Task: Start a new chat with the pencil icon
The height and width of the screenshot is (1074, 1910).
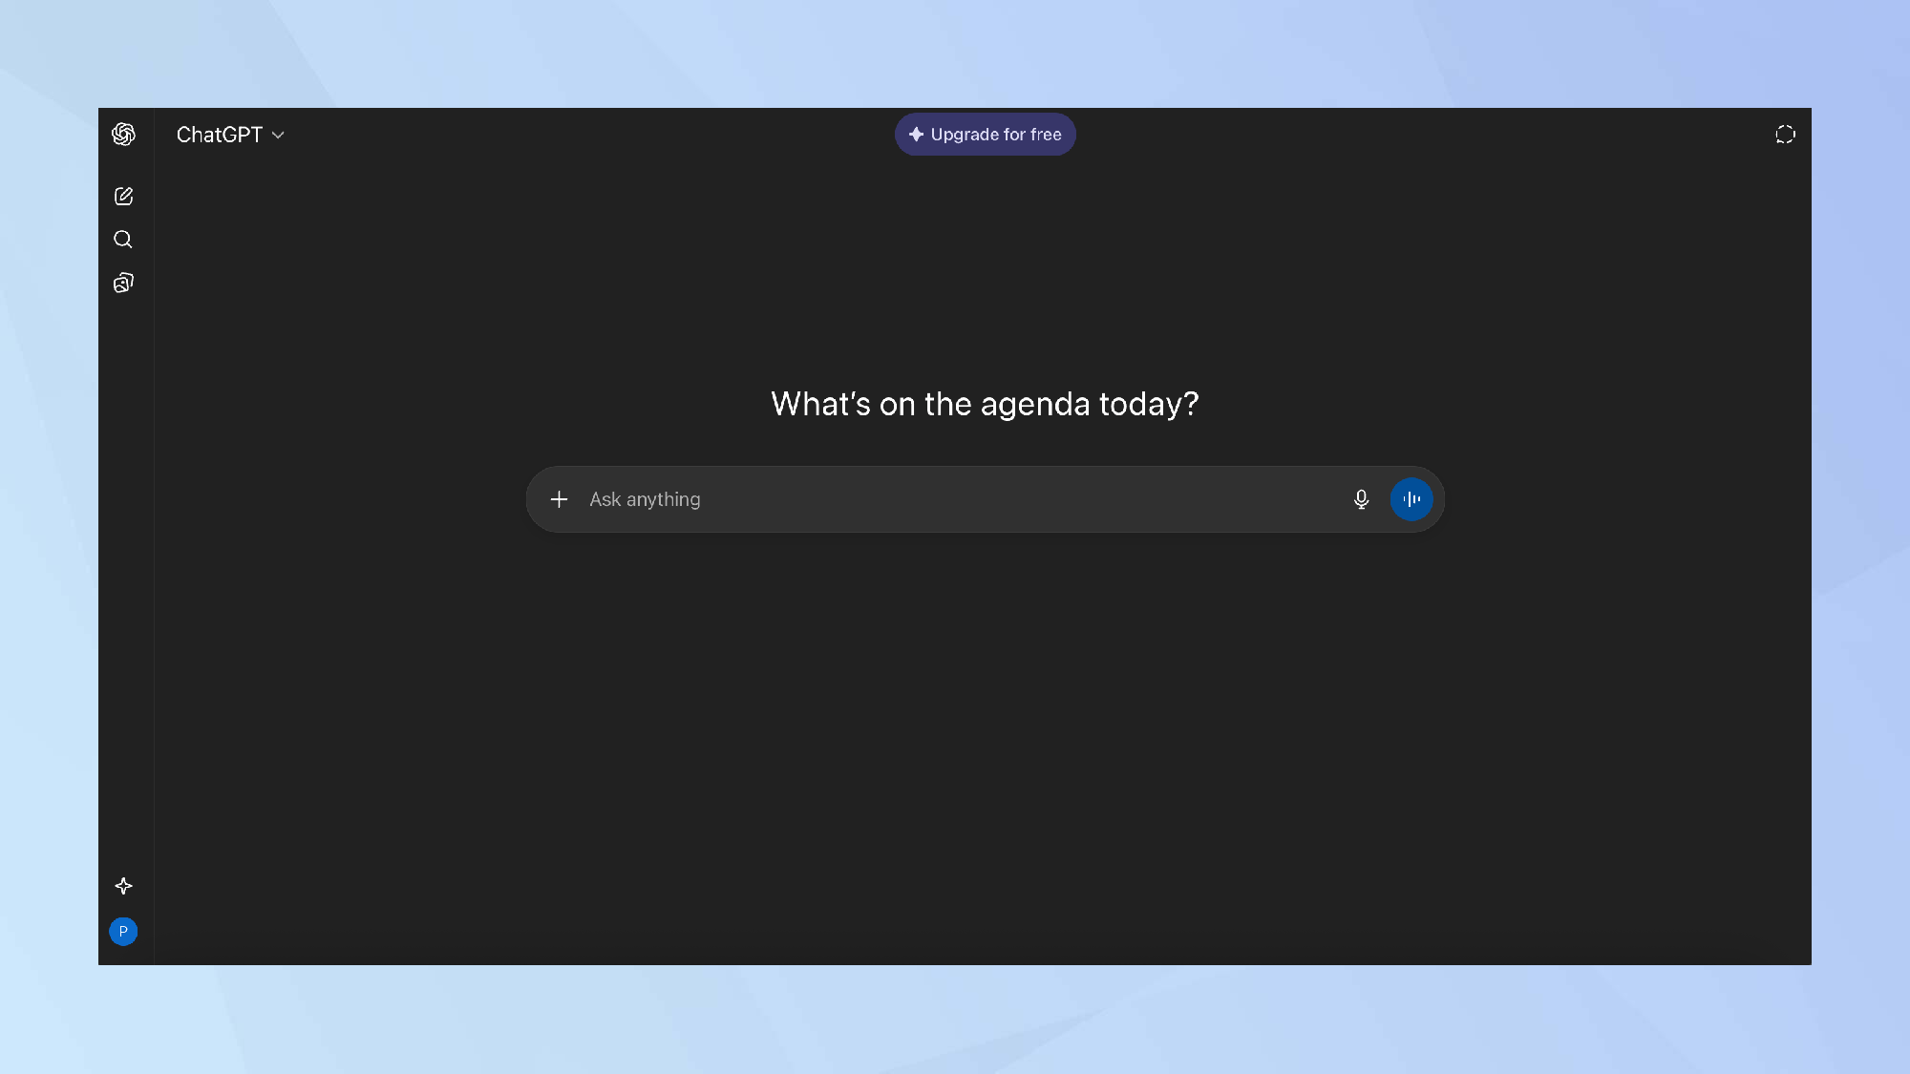Action: coord(123,197)
